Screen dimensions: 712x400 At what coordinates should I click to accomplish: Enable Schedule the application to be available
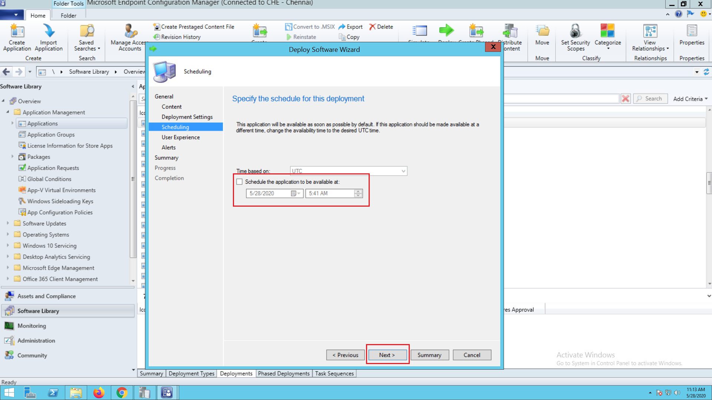pyautogui.click(x=240, y=182)
